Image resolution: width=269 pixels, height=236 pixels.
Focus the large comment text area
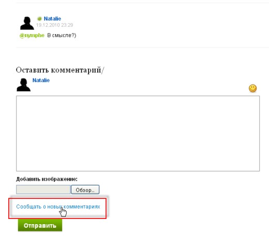click(x=138, y=133)
